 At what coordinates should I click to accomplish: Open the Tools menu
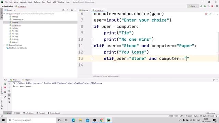coord(49,2)
